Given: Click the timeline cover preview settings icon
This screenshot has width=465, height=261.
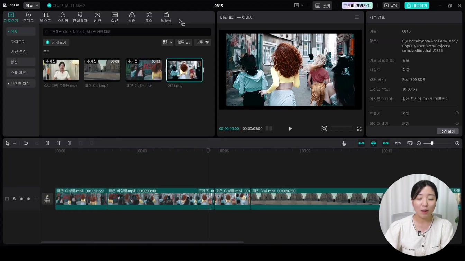Looking at the screenshot, I should pos(410,143).
